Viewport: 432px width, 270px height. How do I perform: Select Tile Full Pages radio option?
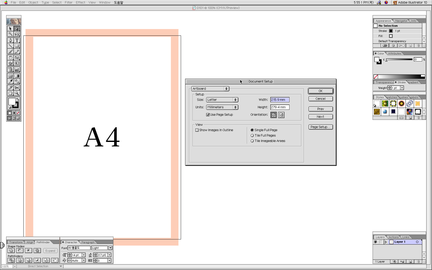tap(252, 136)
